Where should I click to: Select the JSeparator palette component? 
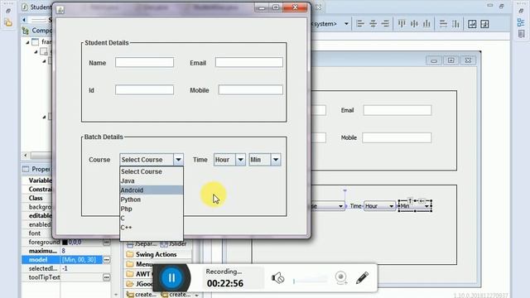[x=142, y=243]
